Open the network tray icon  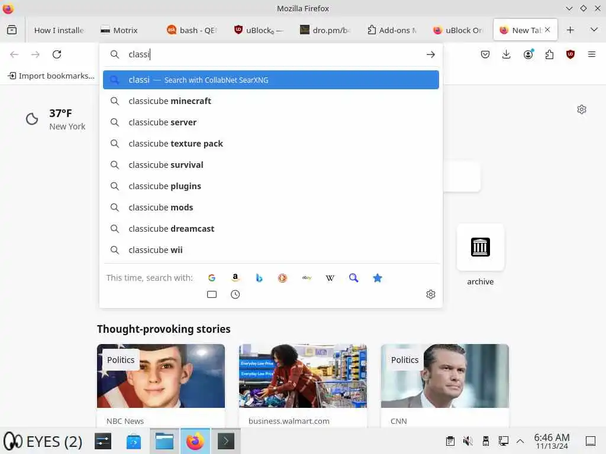click(503, 441)
